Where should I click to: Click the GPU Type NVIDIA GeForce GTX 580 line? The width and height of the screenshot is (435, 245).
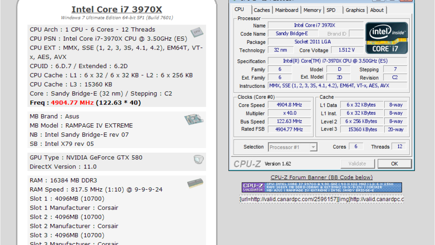pyautogui.click(x=86, y=157)
